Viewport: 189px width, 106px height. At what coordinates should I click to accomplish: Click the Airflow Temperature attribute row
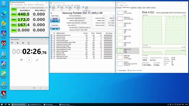coord(82,51)
